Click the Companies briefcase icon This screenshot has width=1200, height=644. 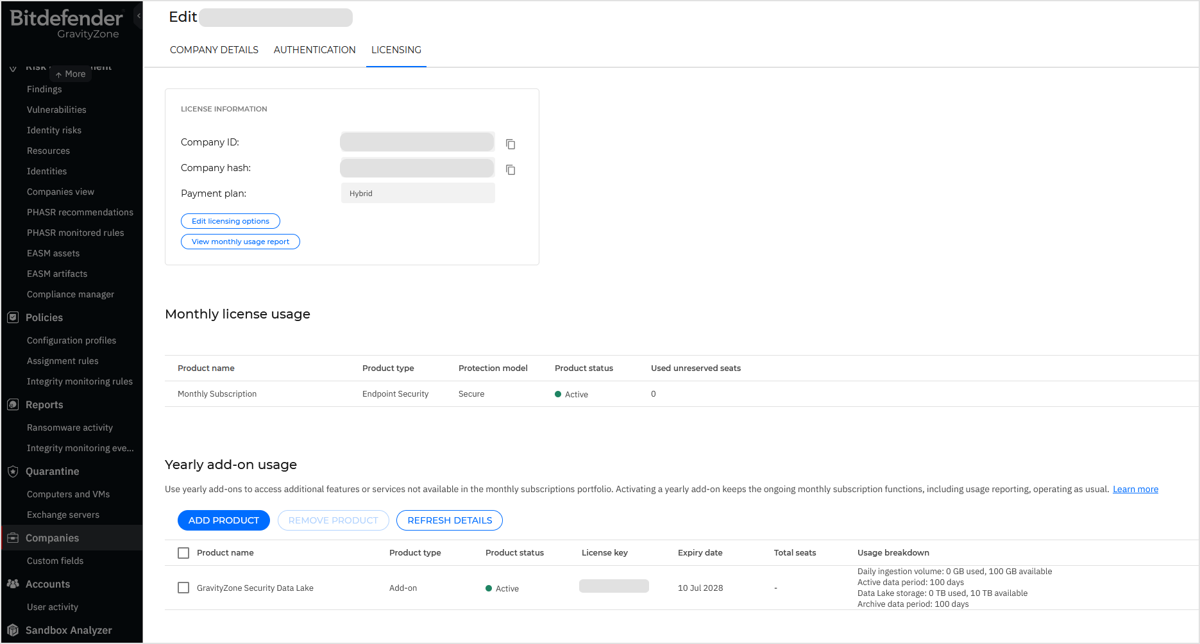[12, 538]
